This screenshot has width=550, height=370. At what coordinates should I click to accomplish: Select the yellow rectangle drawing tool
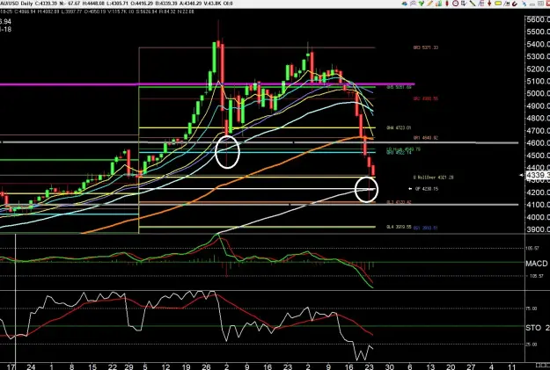498,4
